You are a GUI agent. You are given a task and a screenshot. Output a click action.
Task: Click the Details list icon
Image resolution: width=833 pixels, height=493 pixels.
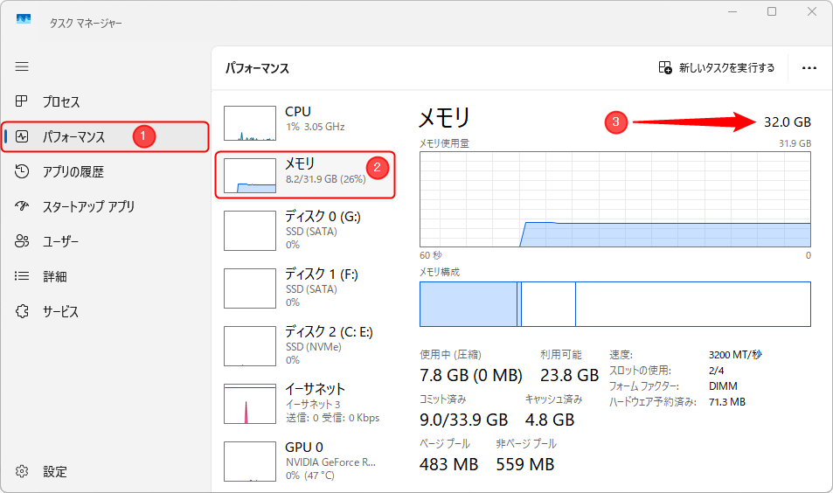(23, 277)
